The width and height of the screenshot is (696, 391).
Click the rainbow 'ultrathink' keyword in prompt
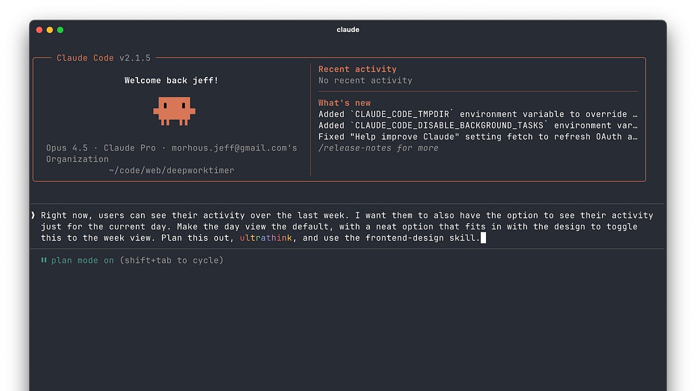266,238
